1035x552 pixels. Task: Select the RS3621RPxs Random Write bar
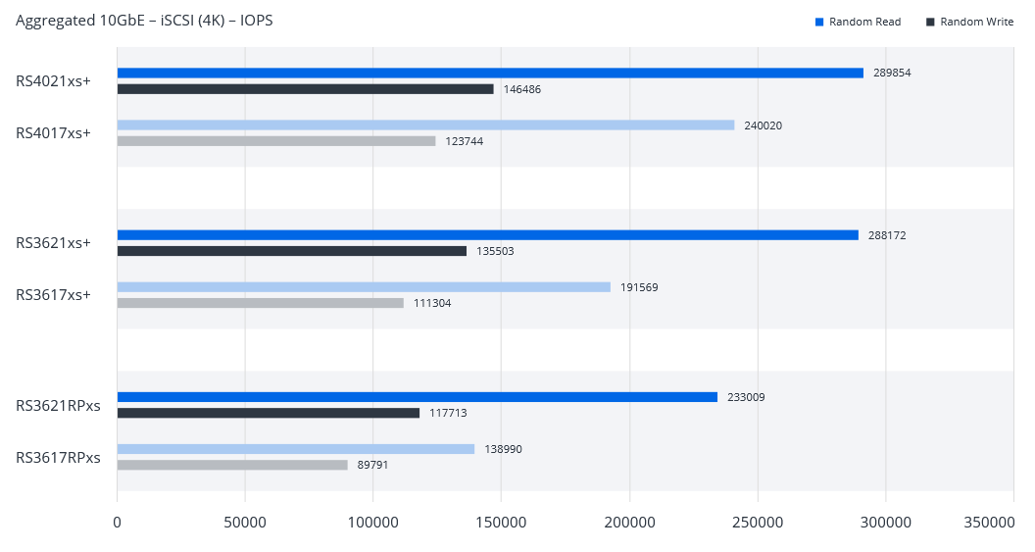[x=269, y=413]
